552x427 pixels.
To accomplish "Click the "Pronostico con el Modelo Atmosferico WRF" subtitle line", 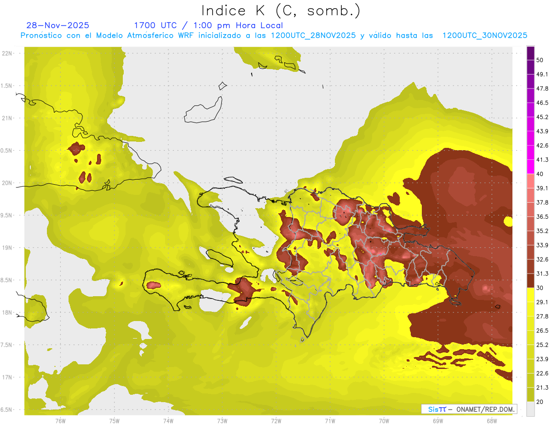I will (274, 35).
